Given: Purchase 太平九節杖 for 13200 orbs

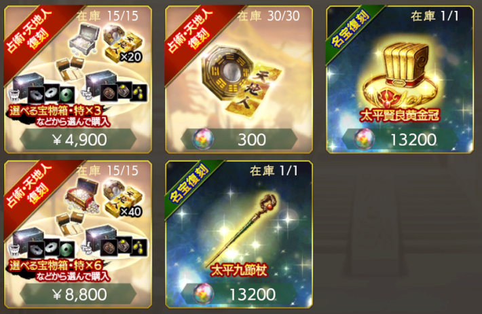Looking at the screenshot, I should click(239, 294).
